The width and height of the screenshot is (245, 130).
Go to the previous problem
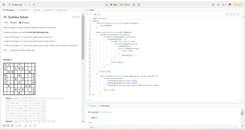tap(25, 5)
